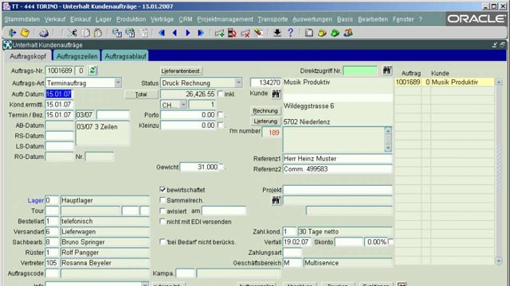The width and height of the screenshot is (510, 286).
Task: Click scroll-down arrow of the order list
Action: click(x=499, y=261)
